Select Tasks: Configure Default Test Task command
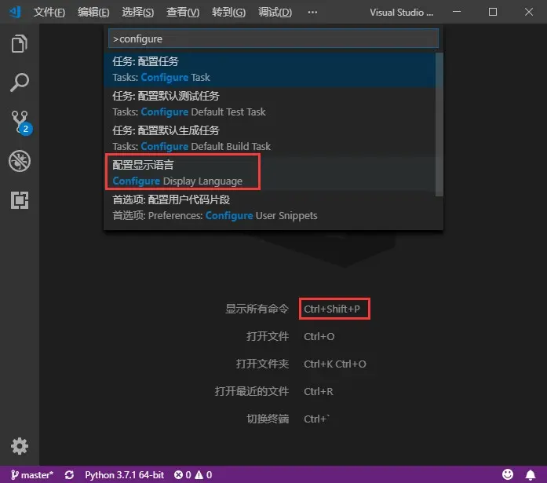 (269, 104)
